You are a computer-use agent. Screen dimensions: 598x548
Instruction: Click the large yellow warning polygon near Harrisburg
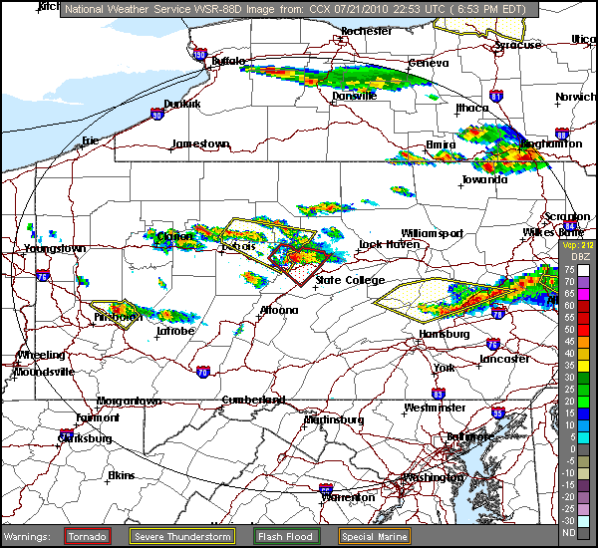point(434,296)
